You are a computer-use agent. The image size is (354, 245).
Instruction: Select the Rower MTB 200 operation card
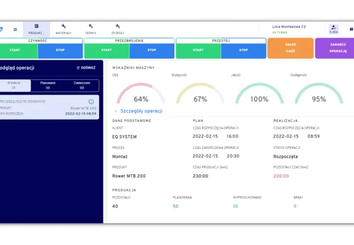[x=49, y=107]
